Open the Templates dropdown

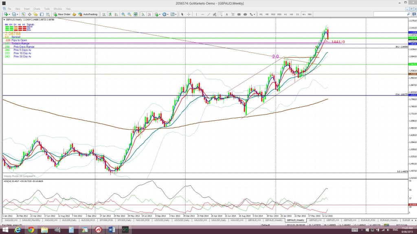173,14
